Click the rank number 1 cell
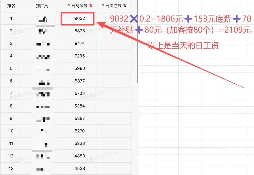Viewport: 254px width, 175px height. click(x=11, y=18)
